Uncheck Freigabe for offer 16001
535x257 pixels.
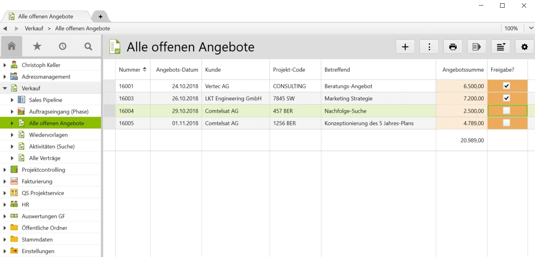tap(507, 86)
